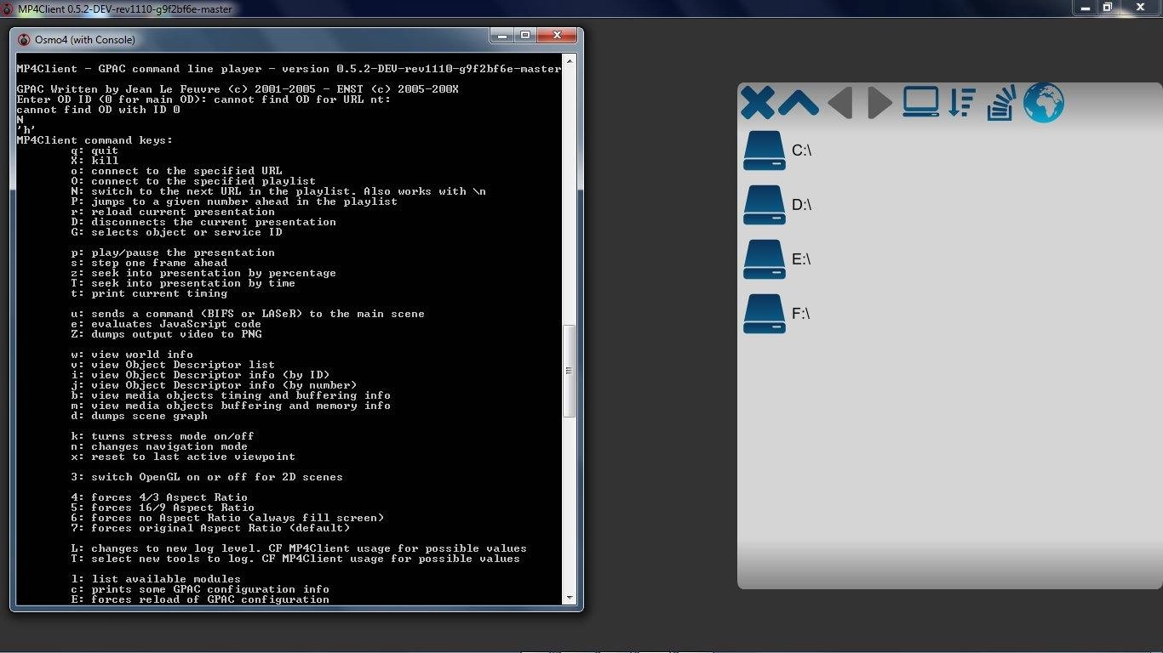Click 'T: seek into presentation by time' line
Image resolution: width=1163 pixels, height=653 pixels.
point(183,283)
